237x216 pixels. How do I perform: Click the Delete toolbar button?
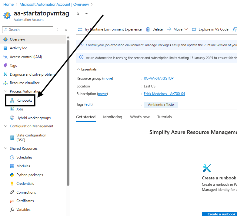click(x=154, y=29)
